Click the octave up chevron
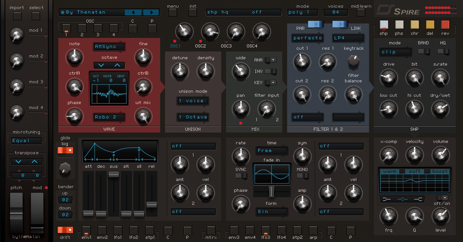This screenshot has height=242, width=463. (x=117, y=65)
